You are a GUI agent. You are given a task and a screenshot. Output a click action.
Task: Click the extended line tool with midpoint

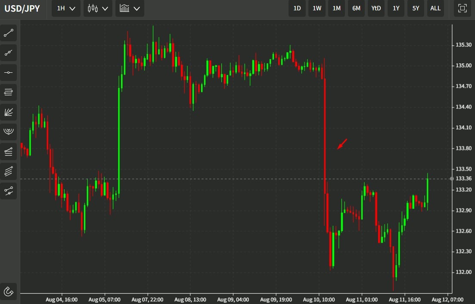(x=9, y=53)
